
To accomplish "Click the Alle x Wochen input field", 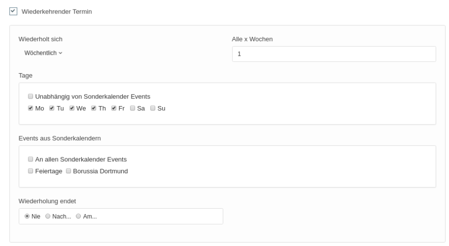I will [x=334, y=54].
